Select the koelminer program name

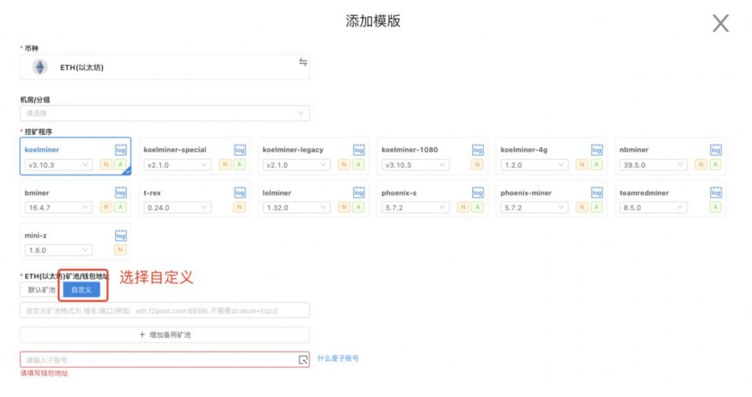pyautogui.click(x=42, y=150)
